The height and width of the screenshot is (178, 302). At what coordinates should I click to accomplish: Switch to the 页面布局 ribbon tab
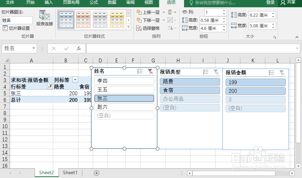71,2
